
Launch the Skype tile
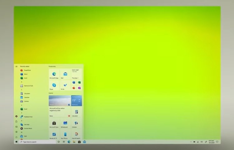[x=54, y=85]
